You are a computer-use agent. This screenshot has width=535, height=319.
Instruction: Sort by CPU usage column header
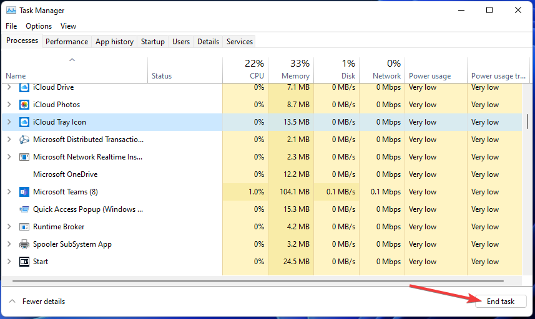click(245, 70)
